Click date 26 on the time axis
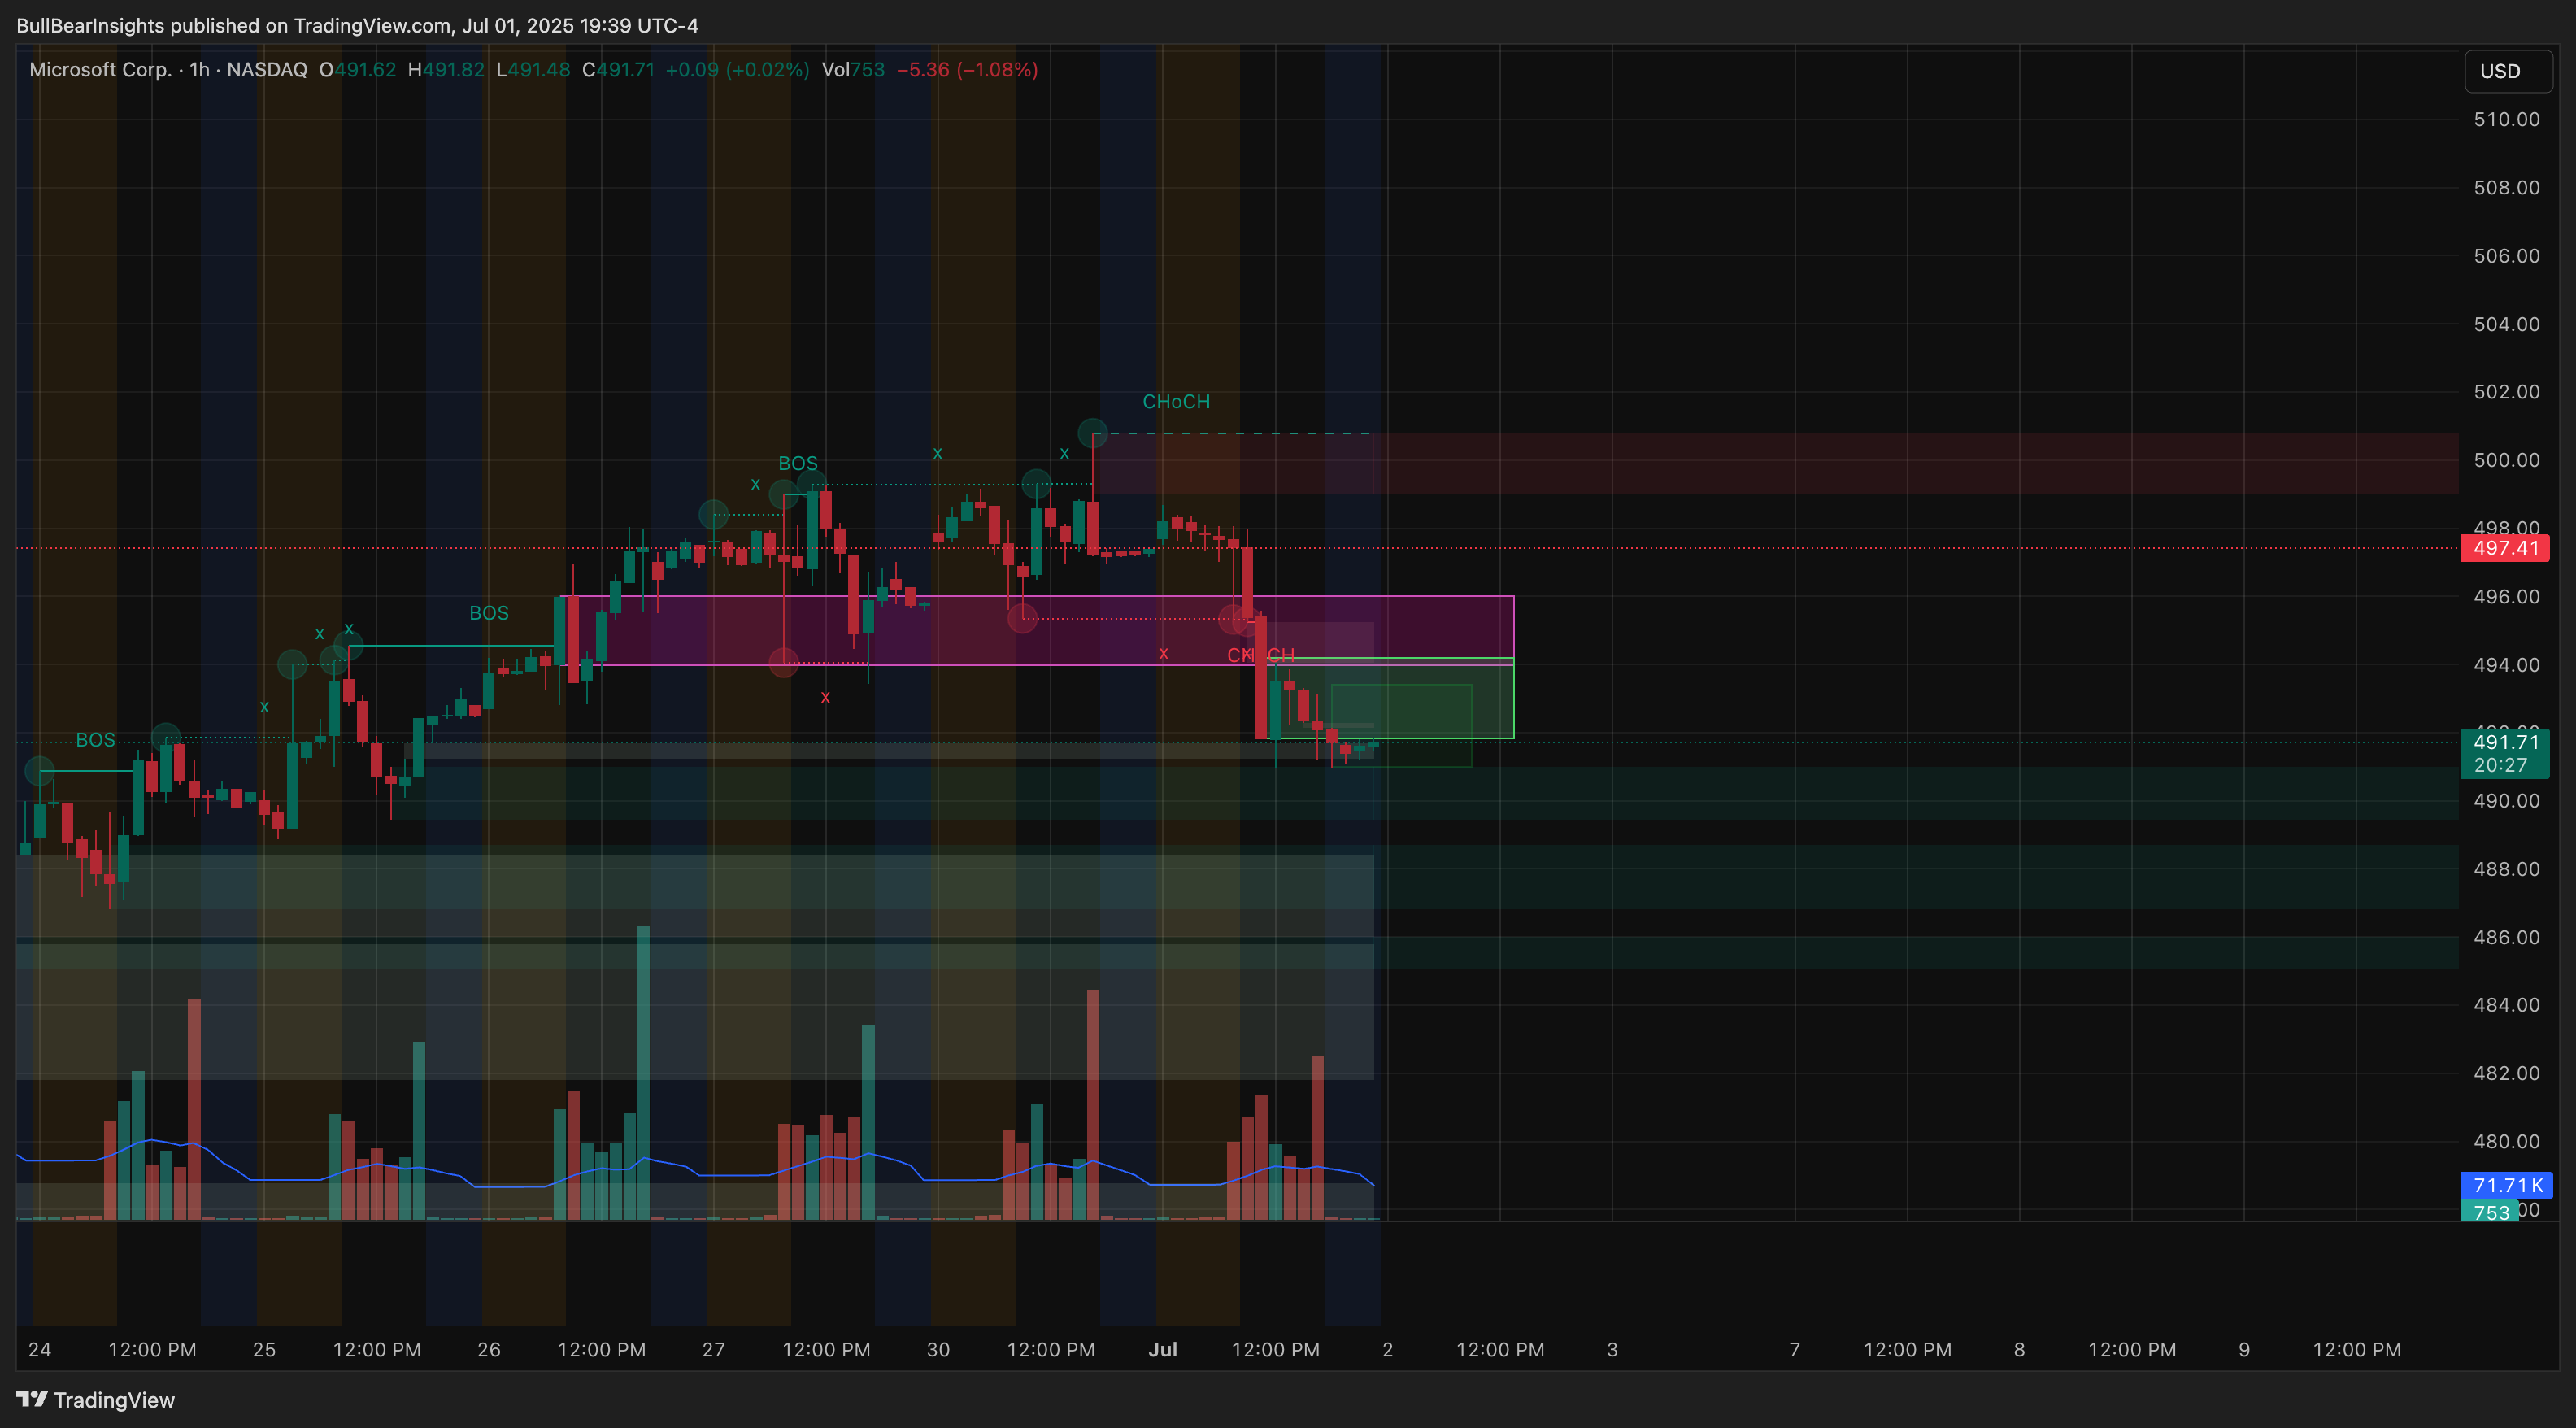2576x1428 pixels. click(489, 1350)
